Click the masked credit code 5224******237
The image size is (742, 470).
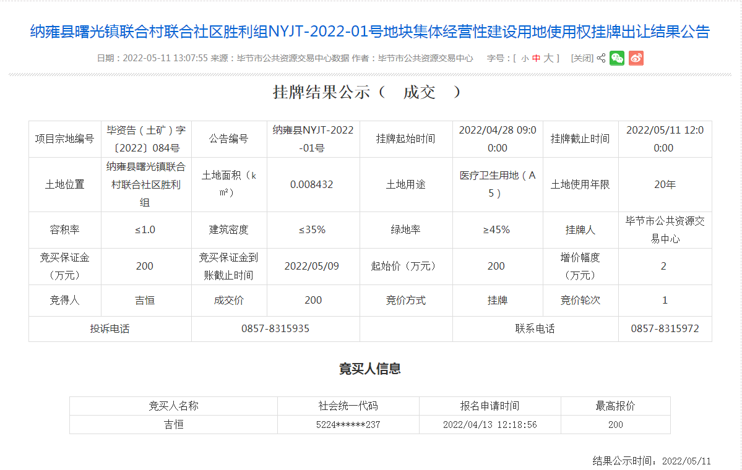(x=348, y=425)
